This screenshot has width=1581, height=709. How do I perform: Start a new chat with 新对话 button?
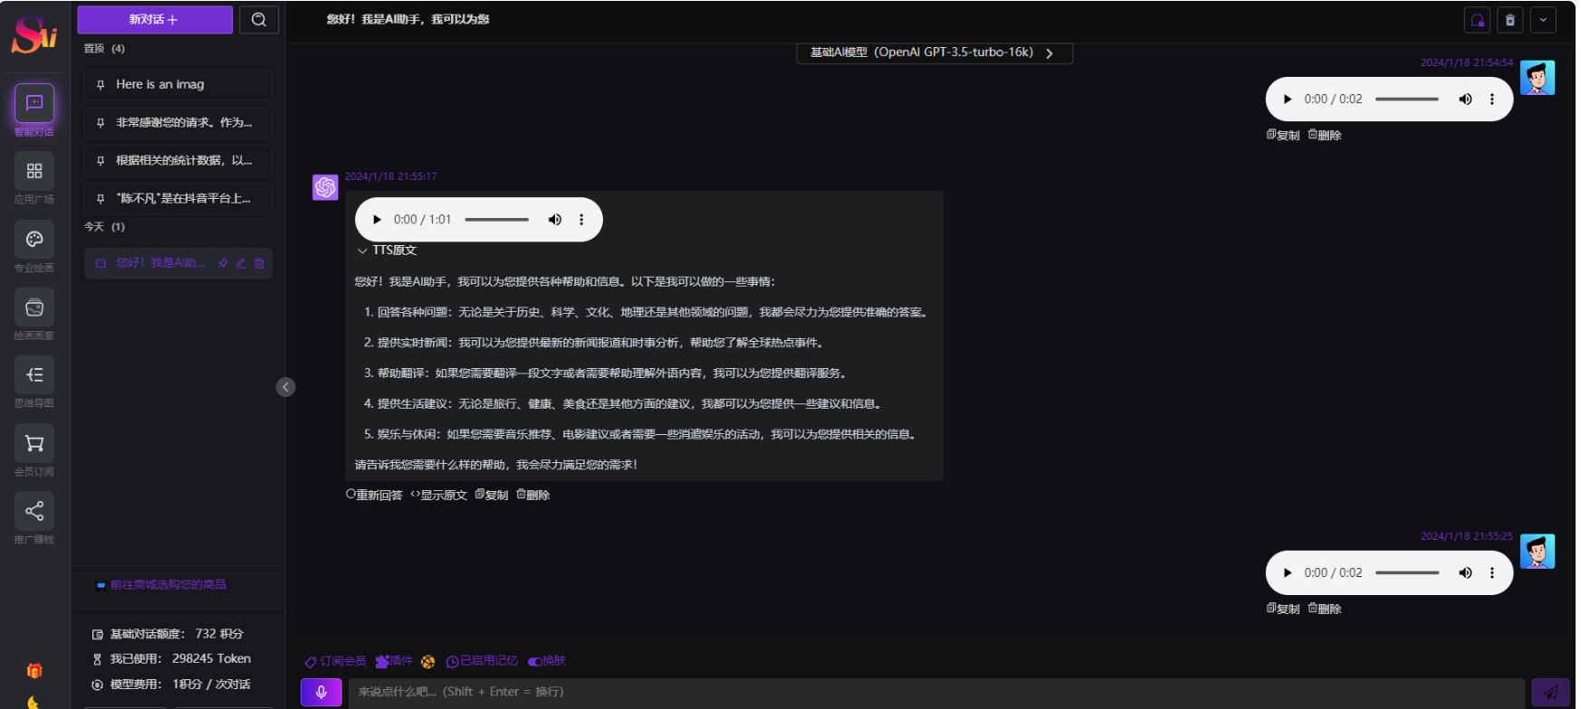pos(155,20)
